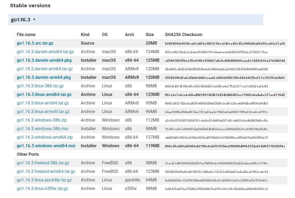Select checksum of go1.16.3.darwin-arm64.pkg row
Viewport: 295px width, 198px height.
tap(225, 78)
